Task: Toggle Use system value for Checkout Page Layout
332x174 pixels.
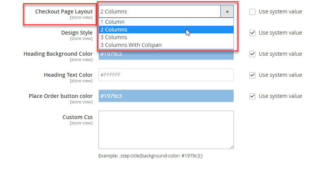Action: pos(252,12)
